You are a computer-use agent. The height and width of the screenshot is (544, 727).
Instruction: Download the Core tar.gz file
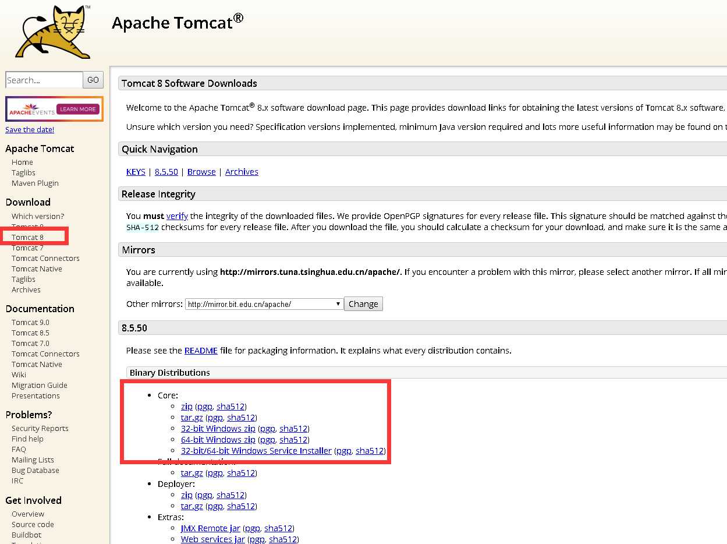(x=192, y=418)
